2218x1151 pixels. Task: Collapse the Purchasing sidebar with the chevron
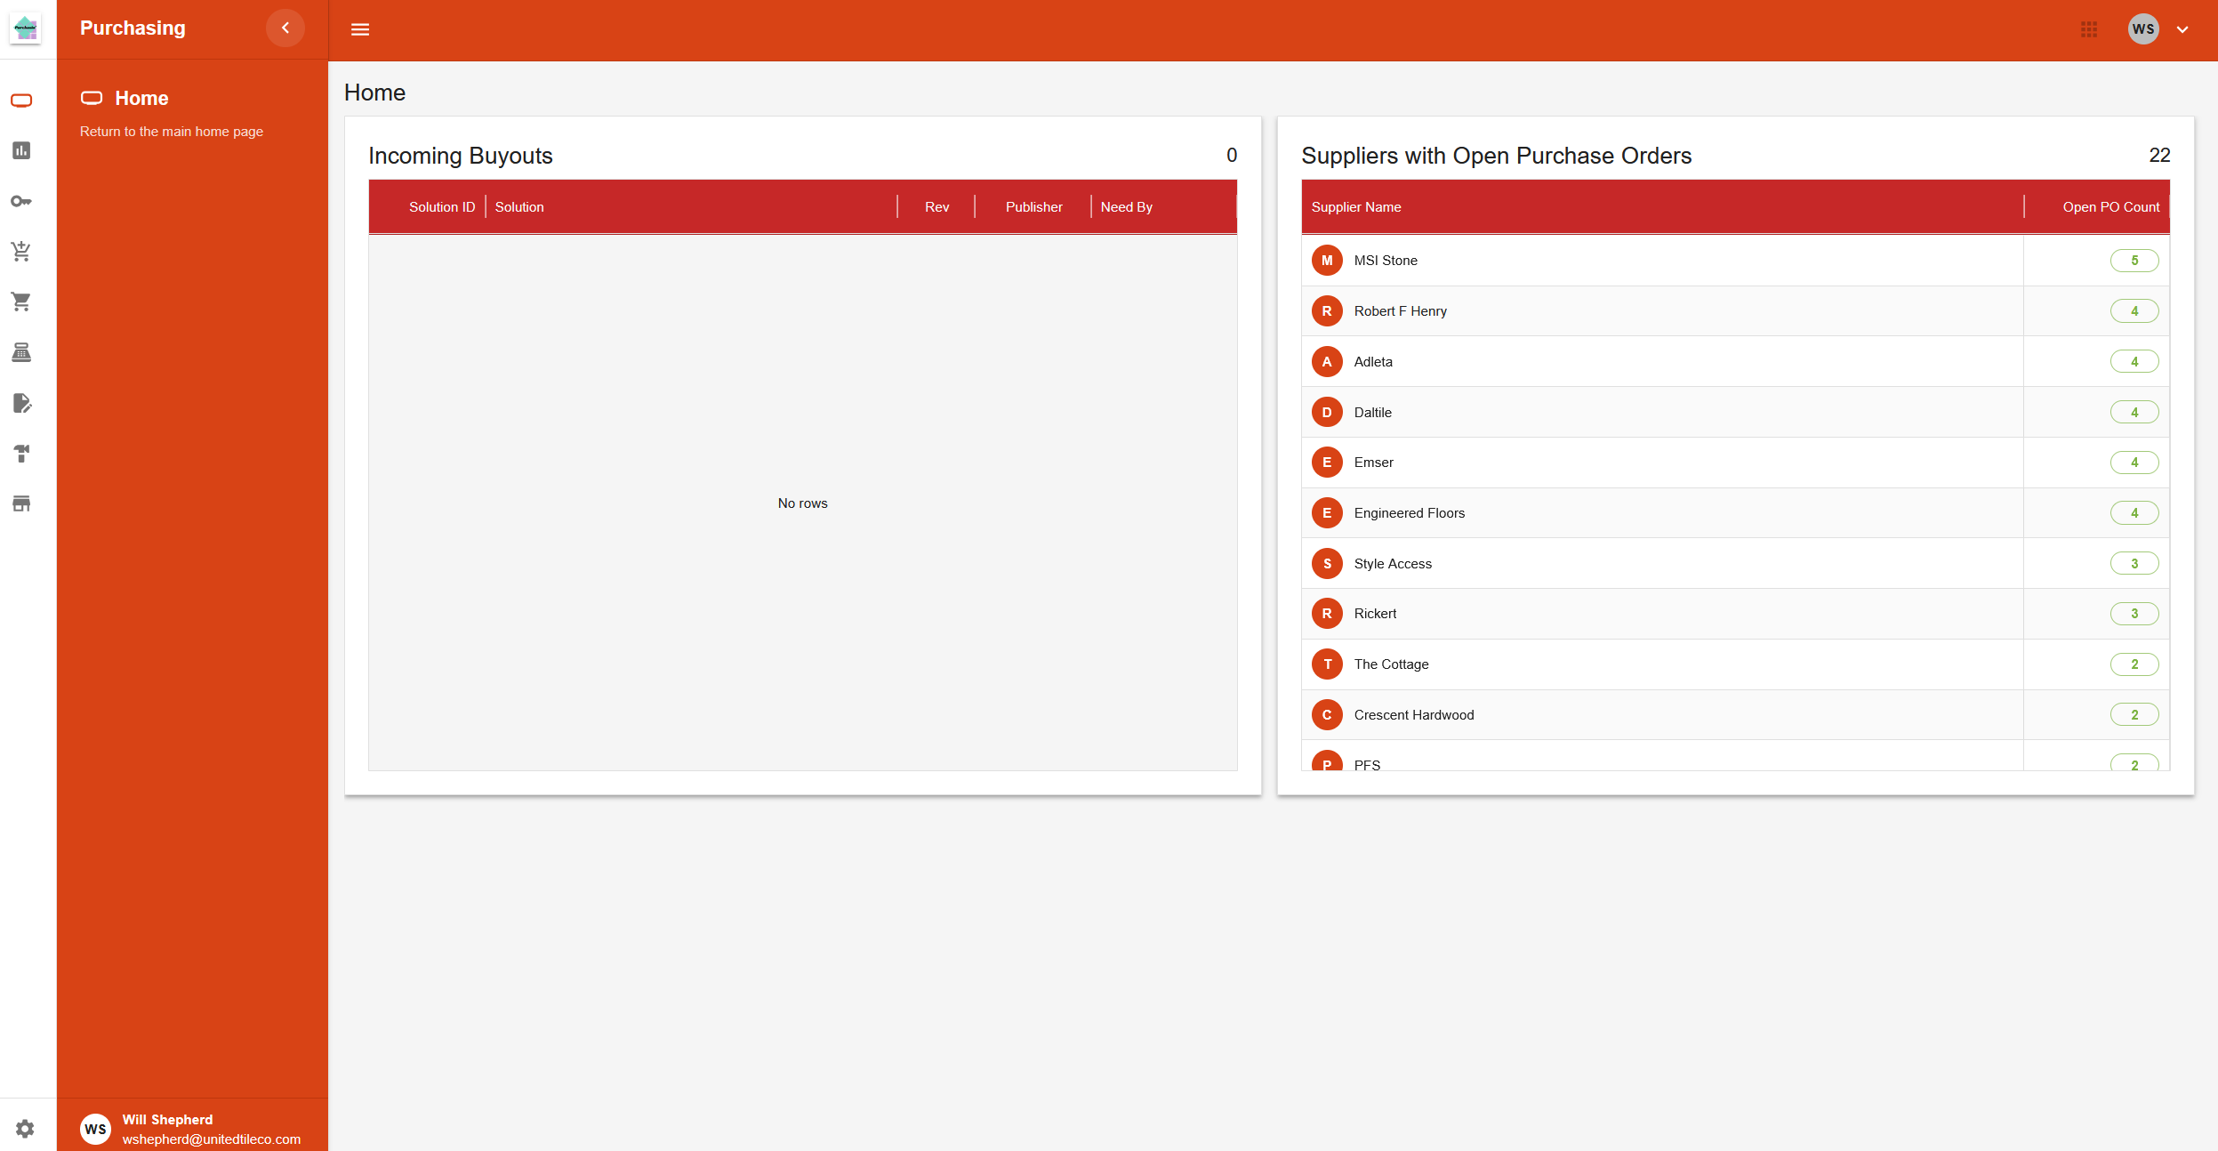point(285,28)
